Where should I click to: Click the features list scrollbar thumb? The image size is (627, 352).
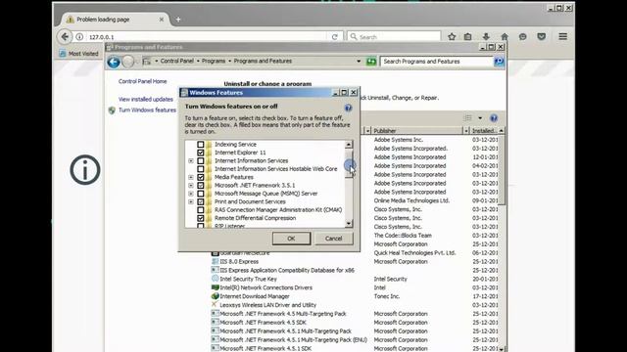349,164
